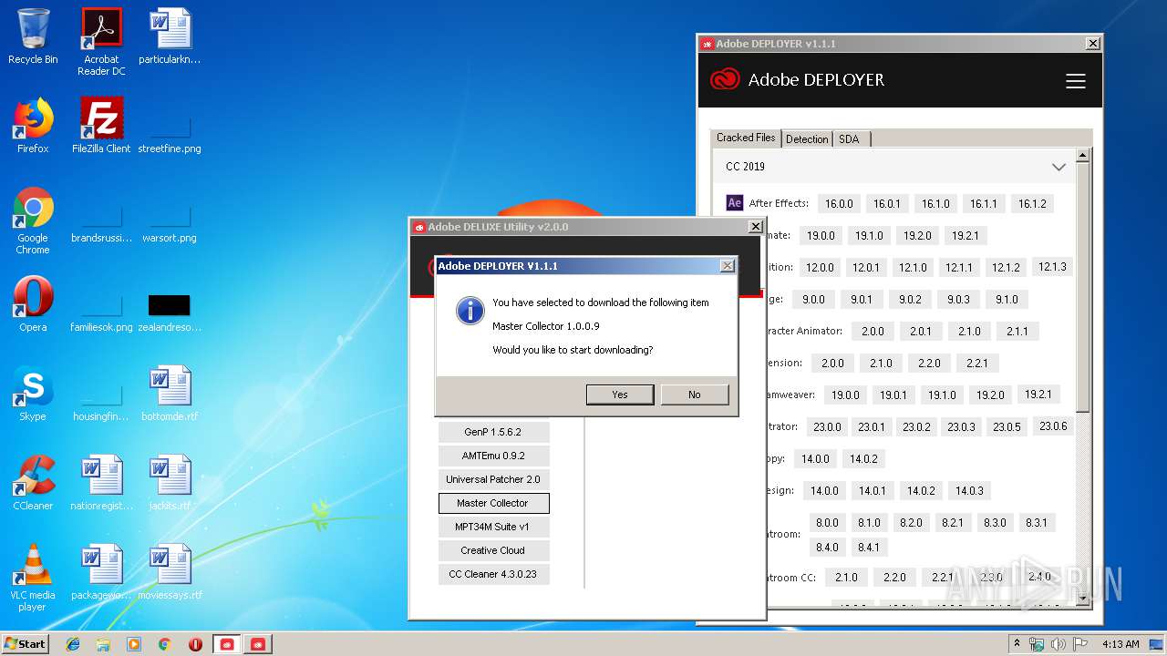This screenshot has height=656, width=1167.
Task: Open Acrobat Reader DC desktop icon
Action: pos(101,42)
